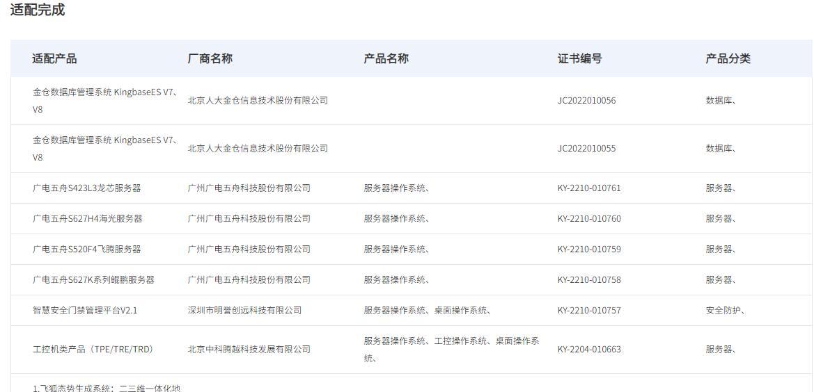Screen dimensions: 814x392
Task: Click 服务器操作系统、桌面操作系统 cell
Action: coord(428,311)
